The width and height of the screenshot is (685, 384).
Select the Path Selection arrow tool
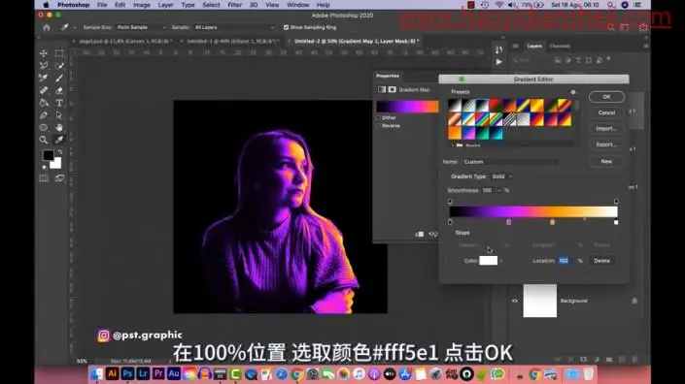59,115
